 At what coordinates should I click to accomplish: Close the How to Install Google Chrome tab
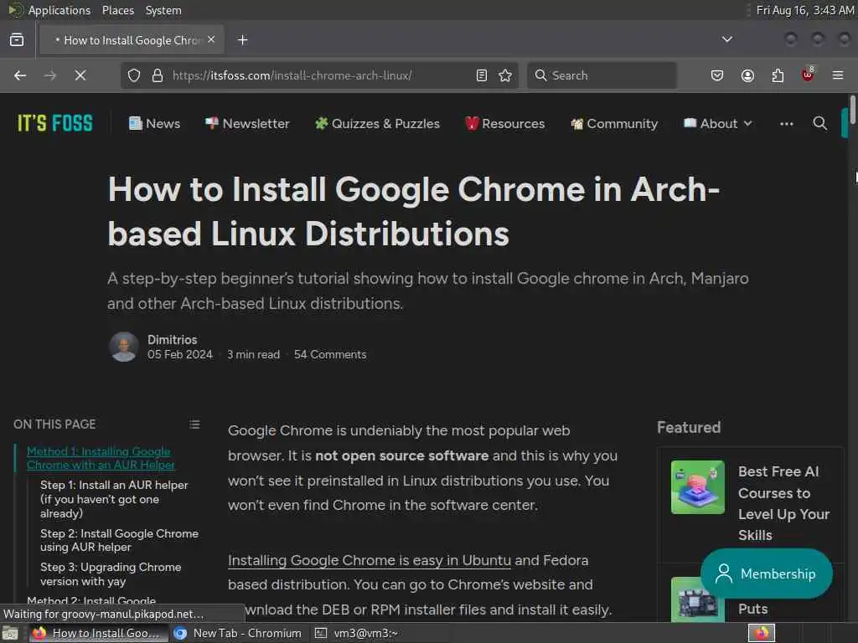click(211, 40)
